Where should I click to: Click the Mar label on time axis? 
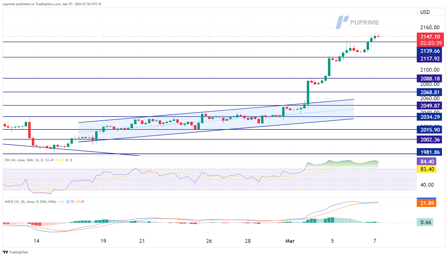(x=290, y=241)
